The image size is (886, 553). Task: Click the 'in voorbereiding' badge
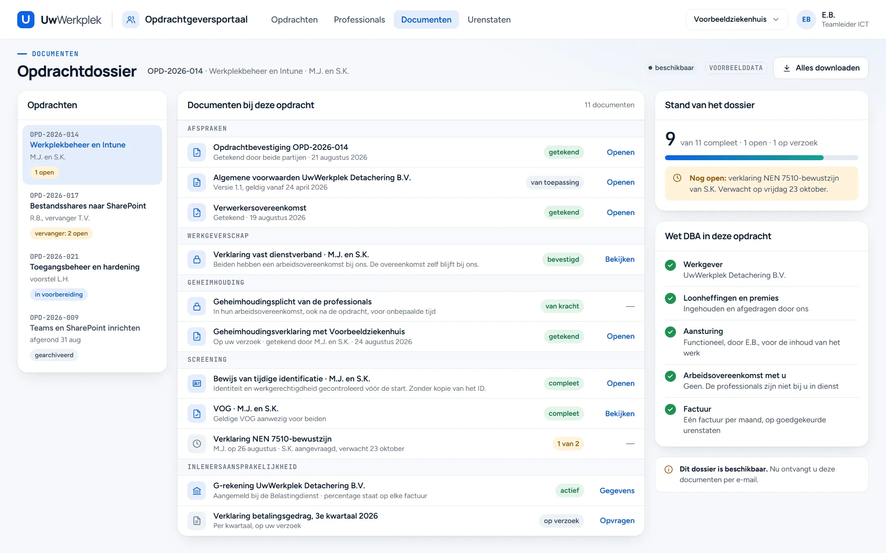click(x=59, y=295)
